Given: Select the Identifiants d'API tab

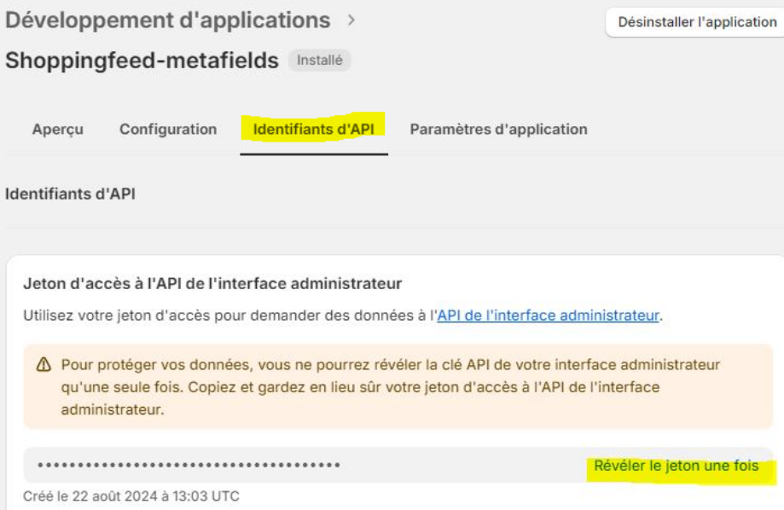Looking at the screenshot, I should pyautogui.click(x=313, y=130).
